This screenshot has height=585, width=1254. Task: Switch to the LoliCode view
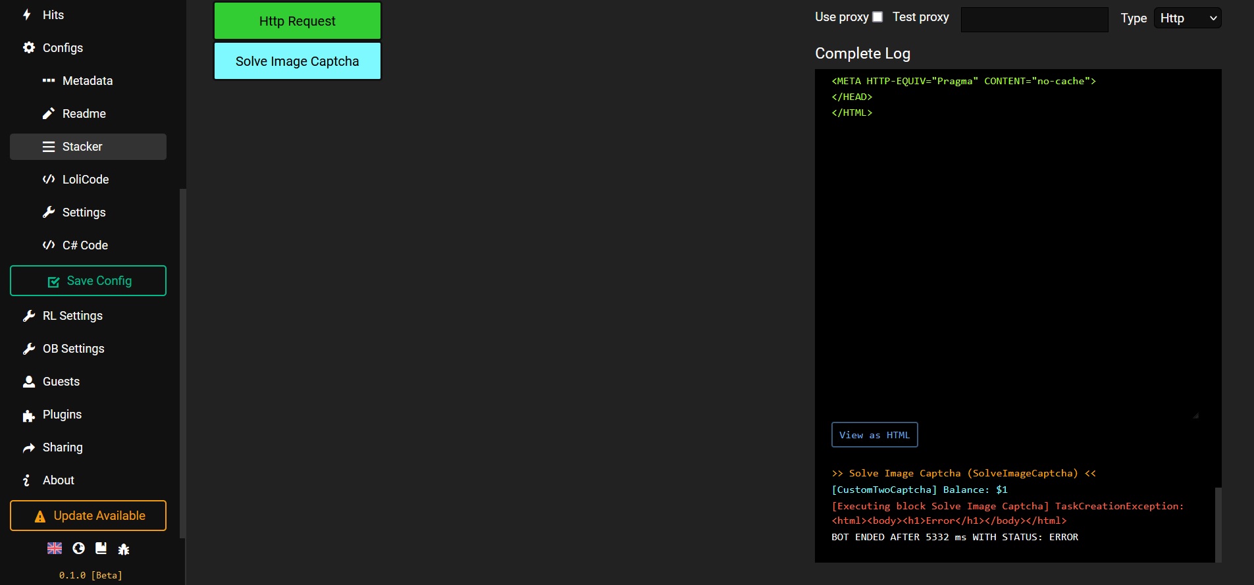point(86,180)
